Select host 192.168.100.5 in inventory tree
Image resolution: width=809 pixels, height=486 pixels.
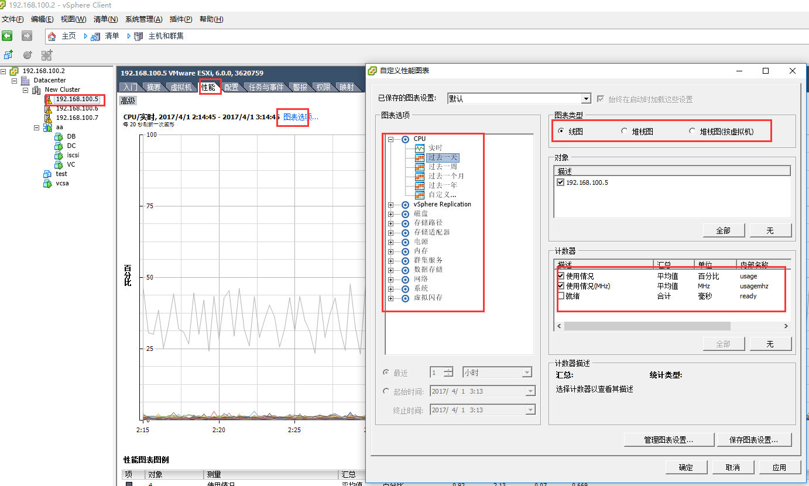pos(76,99)
